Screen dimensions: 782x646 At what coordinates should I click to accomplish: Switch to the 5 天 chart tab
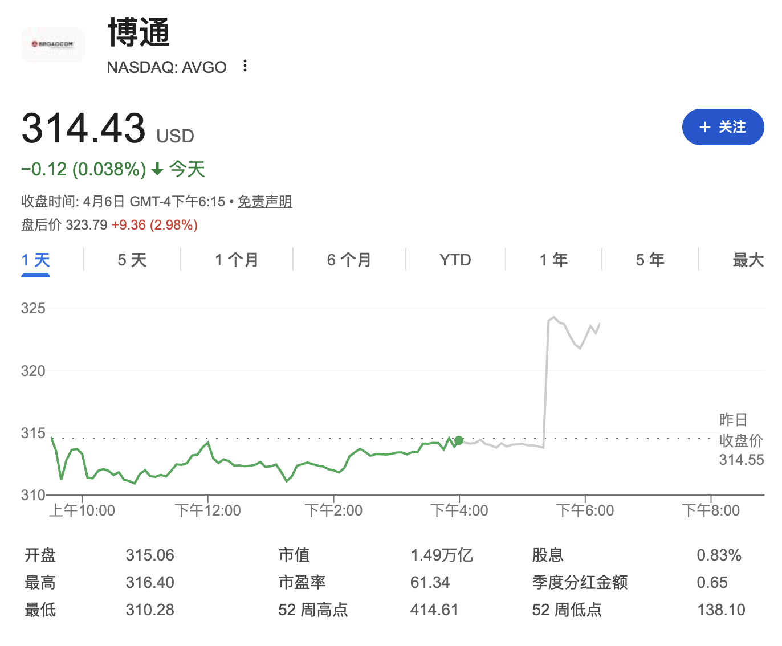(x=132, y=260)
